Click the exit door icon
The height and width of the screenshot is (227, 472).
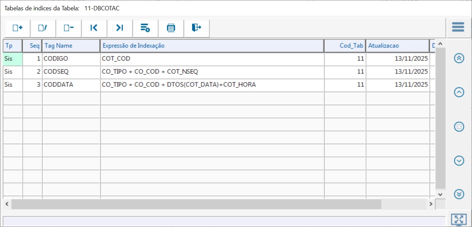click(x=196, y=28)
